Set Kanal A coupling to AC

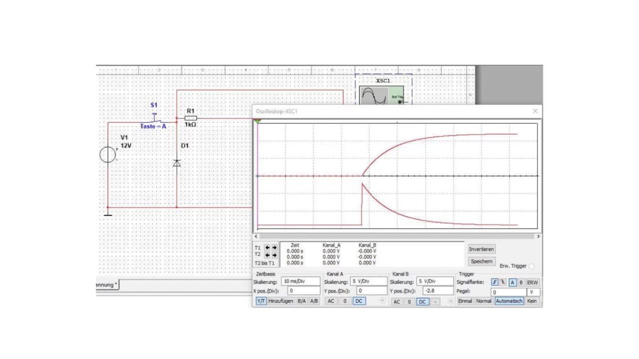[x=331, y=301]
